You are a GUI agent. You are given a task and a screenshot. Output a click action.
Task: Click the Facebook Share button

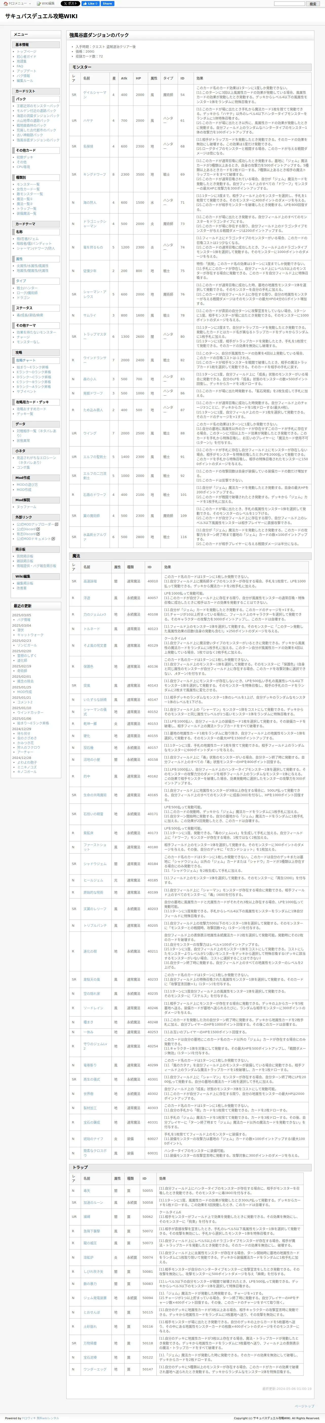[107, 3]
